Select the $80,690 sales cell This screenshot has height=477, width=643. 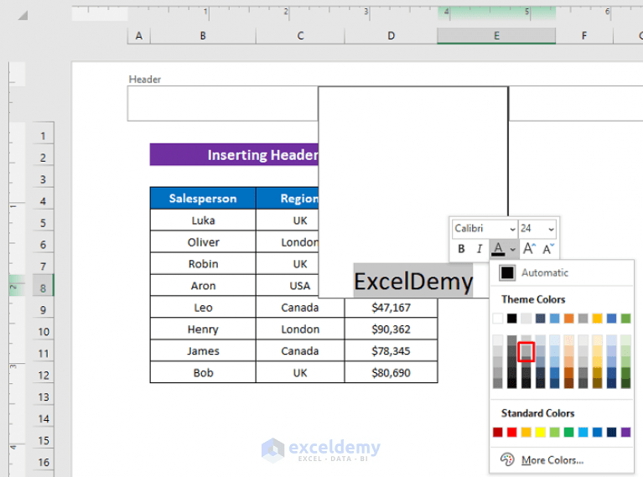coord(392,372)
